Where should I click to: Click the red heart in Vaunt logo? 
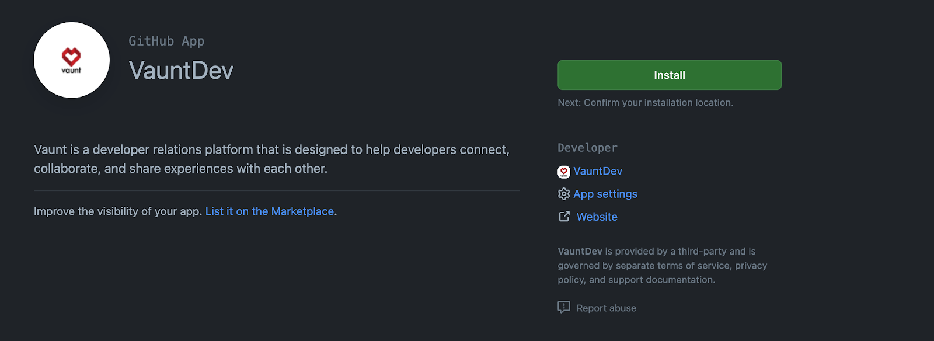point(71,56)
